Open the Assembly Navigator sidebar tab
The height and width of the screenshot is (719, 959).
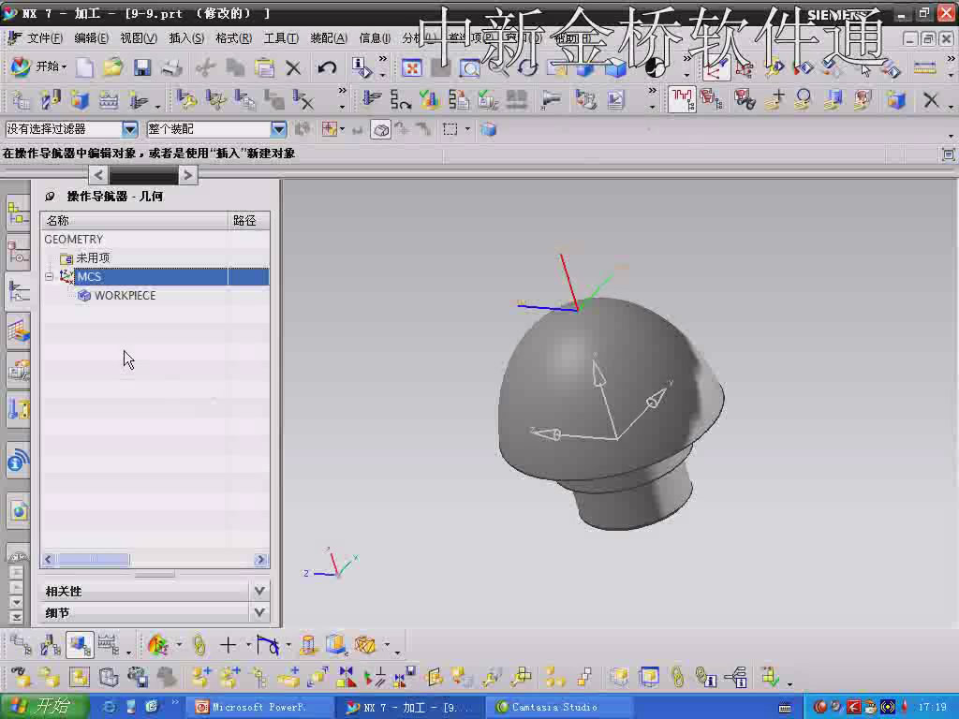click(19, 213)
